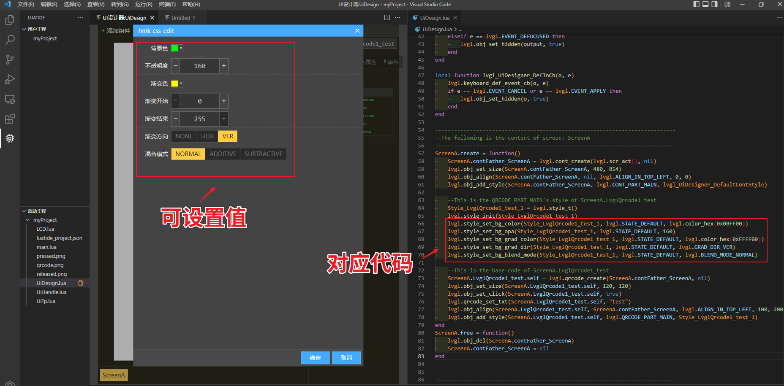Open the Search view icon
The image size is (784, 386).
click(x=10, y=40)
